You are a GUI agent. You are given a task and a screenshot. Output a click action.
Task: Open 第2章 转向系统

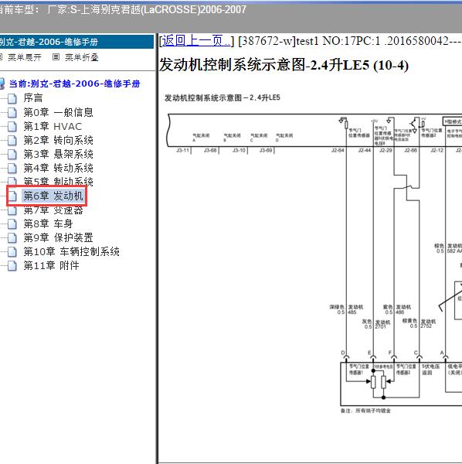(58, 140)
